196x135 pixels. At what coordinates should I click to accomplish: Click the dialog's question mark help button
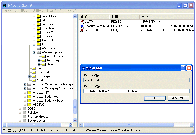(x=183, y=68)
